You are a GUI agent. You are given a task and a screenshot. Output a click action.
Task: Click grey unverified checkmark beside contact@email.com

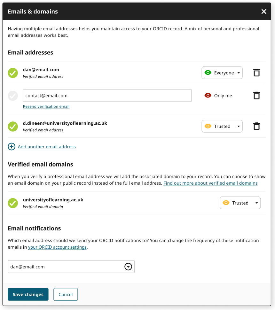[x=13, y=96]
